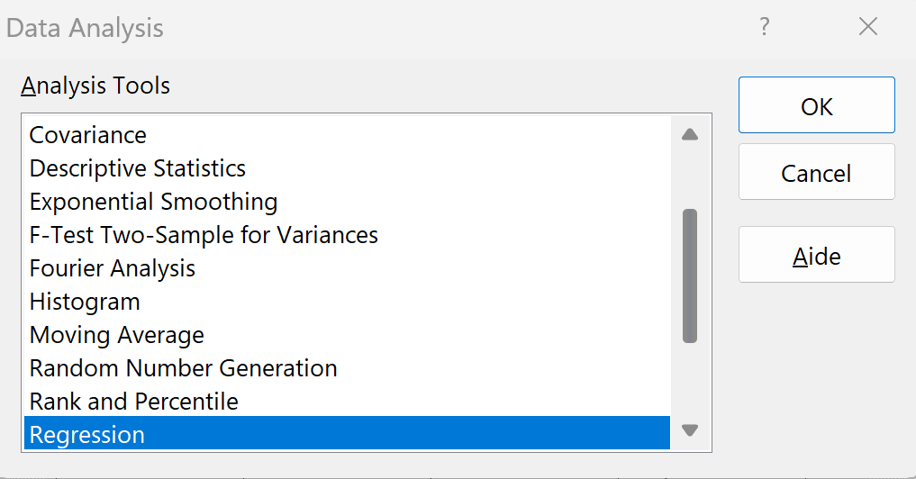The height and width of the screenshot is (479, 916).
Task: Select the Exponential Smoothing tool
Action: [153, 202]
